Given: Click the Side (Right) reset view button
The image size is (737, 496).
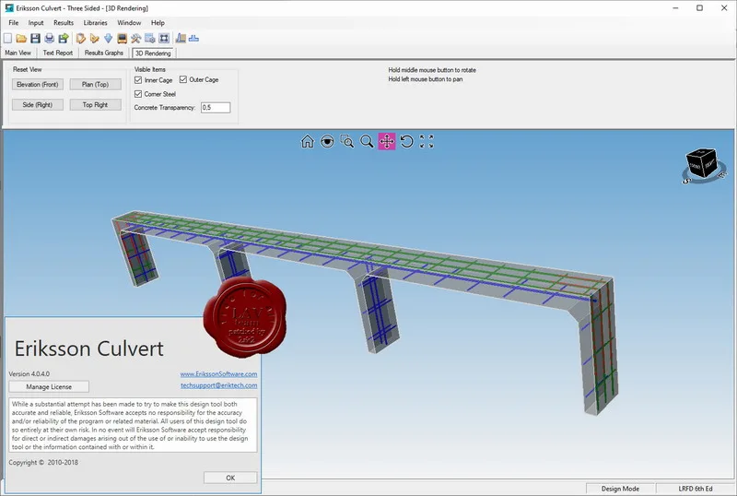Looking at the screenshot, I should [x=38, y=104].
